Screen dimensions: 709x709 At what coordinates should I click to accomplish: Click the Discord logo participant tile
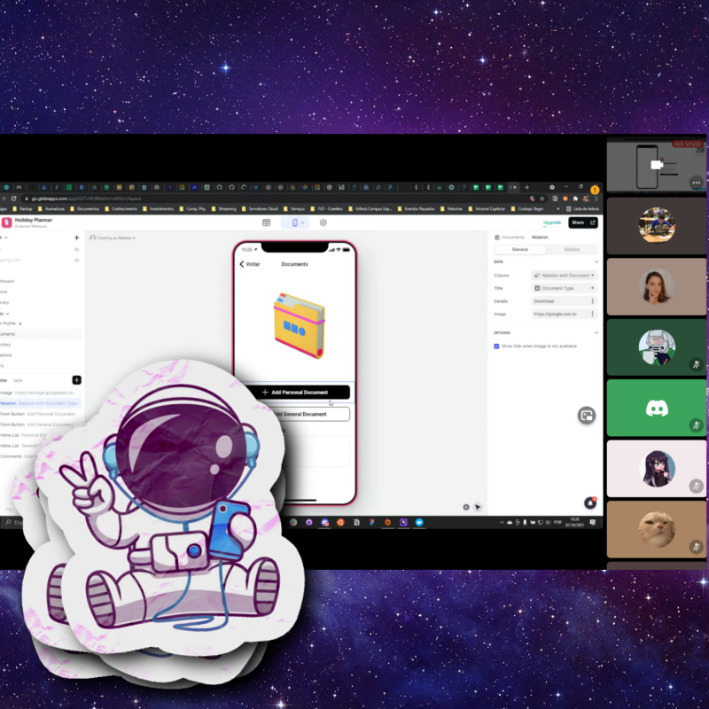click(x=657, y=409)
